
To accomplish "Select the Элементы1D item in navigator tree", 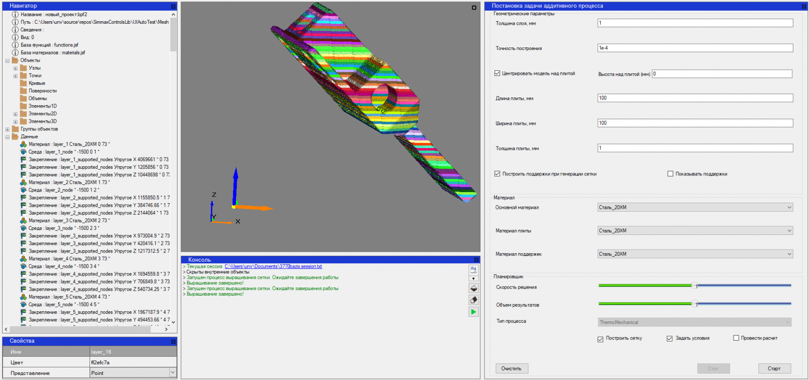I will coord(42,106).
